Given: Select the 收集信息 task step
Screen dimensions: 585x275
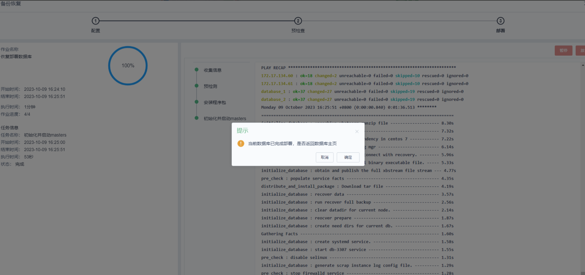Looking at the screenshot, I should (x=212, y=70).
